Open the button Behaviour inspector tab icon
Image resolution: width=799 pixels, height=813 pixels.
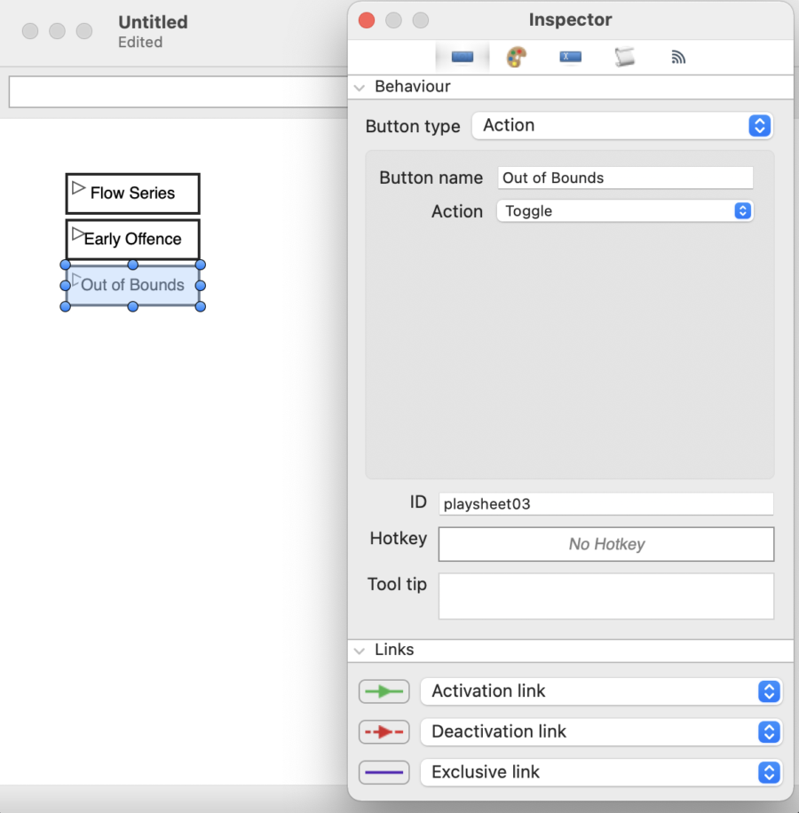coord(462,56)
